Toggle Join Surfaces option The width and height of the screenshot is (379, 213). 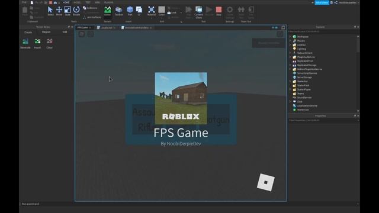(x=92, y=17)
